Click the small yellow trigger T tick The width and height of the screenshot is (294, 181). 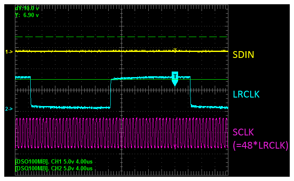[175, 50]
